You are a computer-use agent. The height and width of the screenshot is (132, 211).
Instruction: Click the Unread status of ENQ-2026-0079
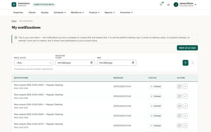156,126
